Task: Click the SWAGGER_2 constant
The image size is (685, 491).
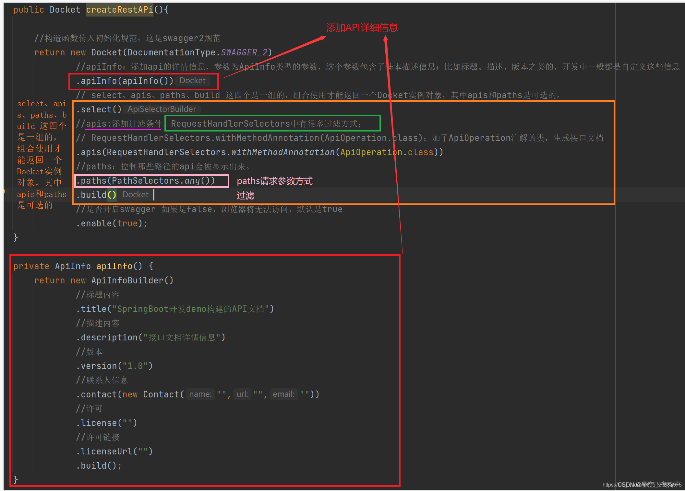Action: point(244,52)
